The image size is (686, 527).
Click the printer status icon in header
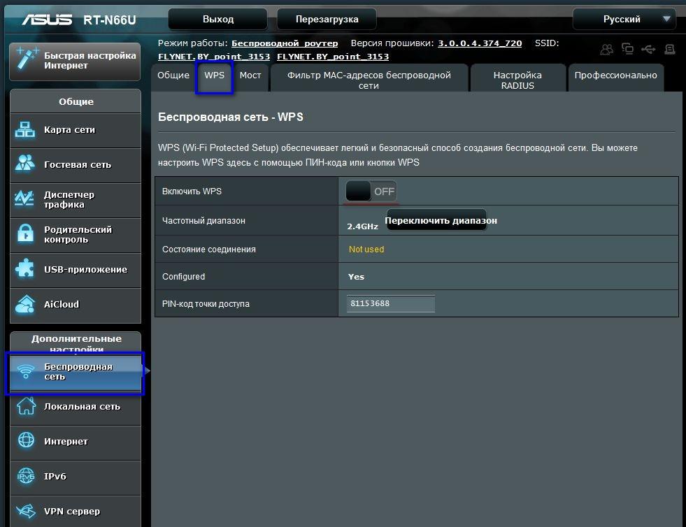(x=670, y=50)
